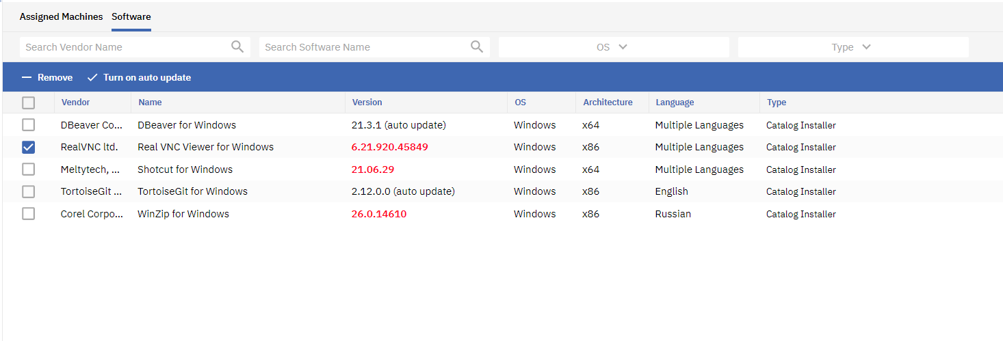Click the vendor name search magnifier icon

click(x=237, y=46)
